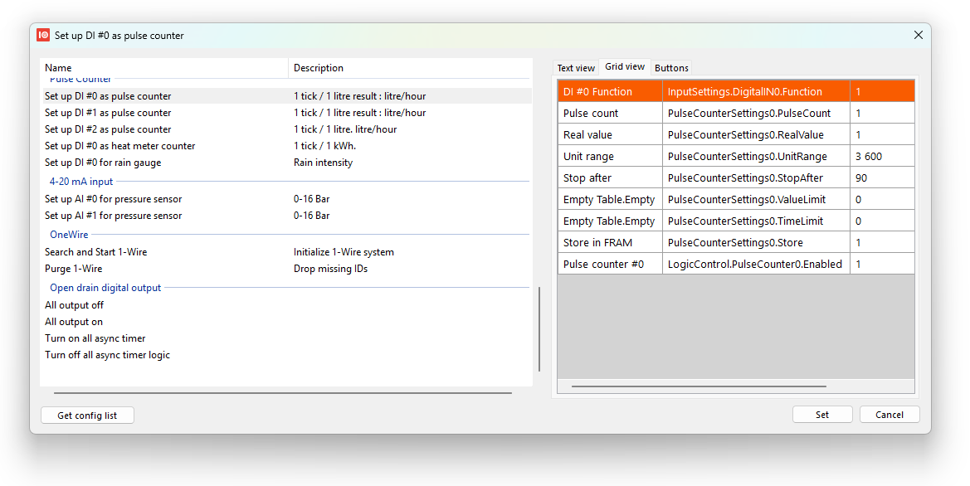The image size is (970, 486).
Task: Select the DI #0 Function grid cell
Action: 610,91
